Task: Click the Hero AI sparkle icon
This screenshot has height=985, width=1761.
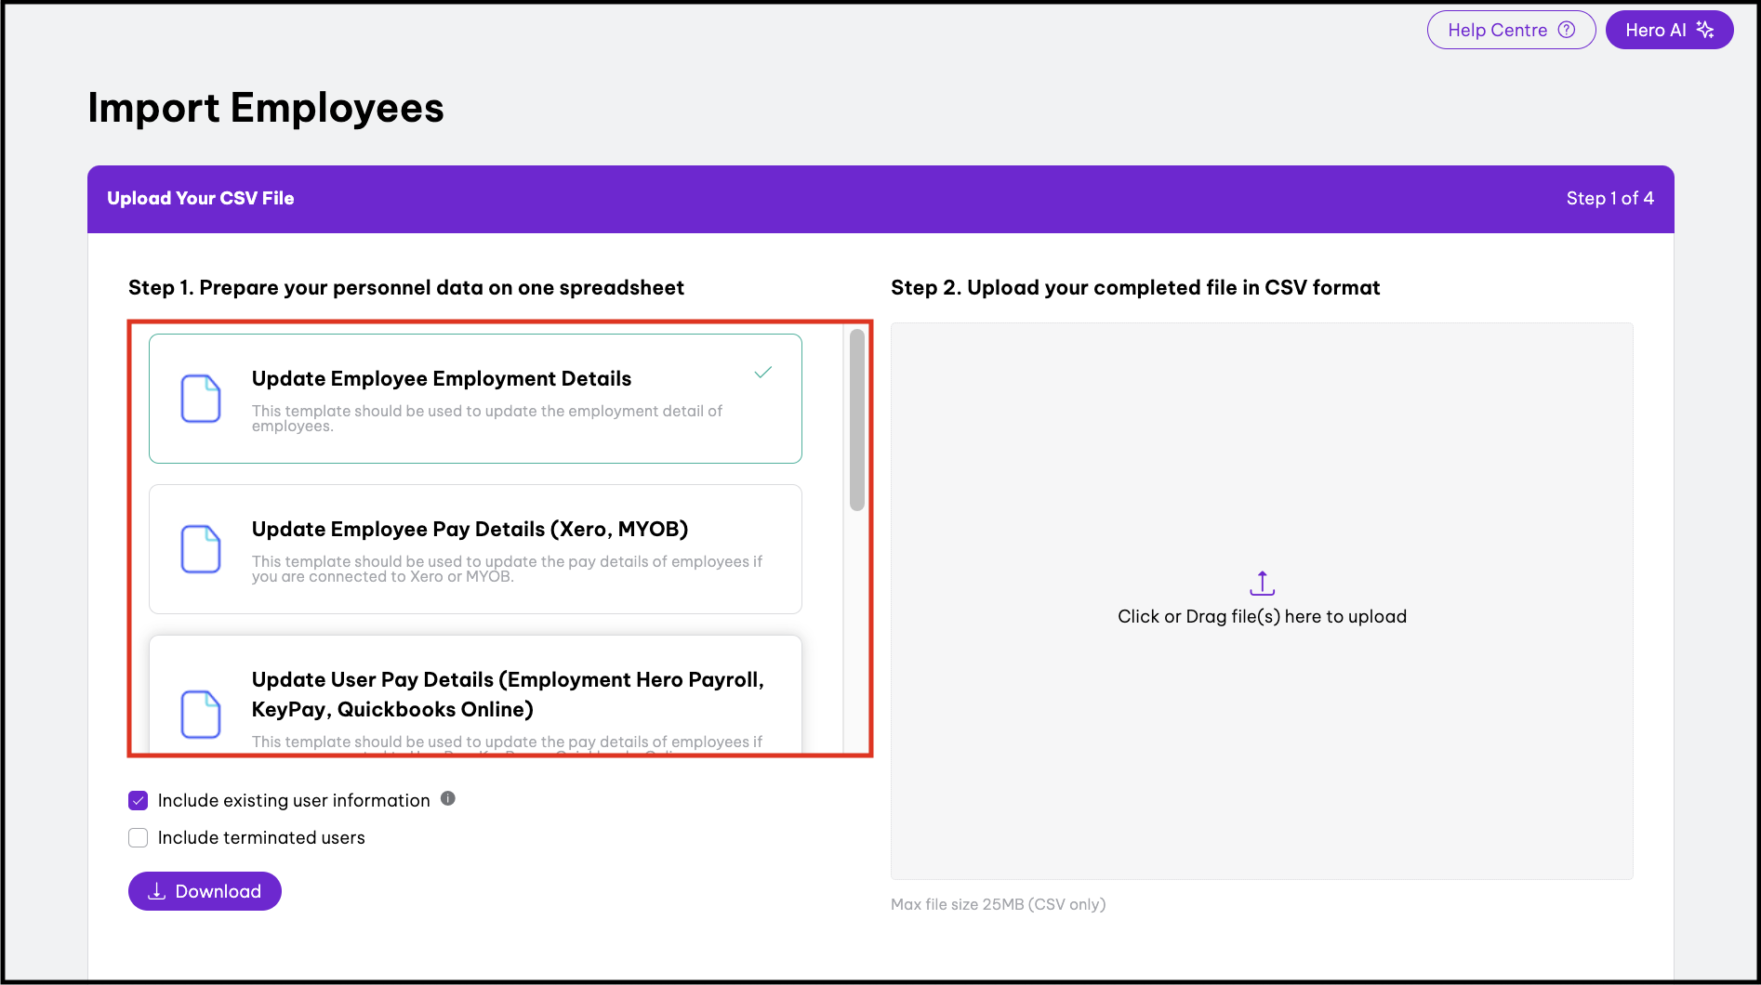Action: pyautogui.click(x=1705, y=30)
